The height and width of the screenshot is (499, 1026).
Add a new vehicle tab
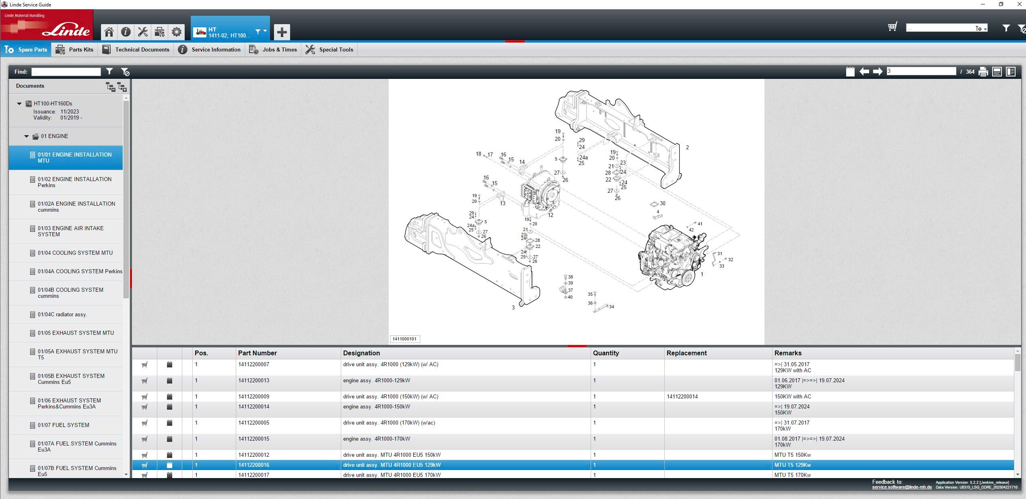pyautogui.click(x=282, y=32)
